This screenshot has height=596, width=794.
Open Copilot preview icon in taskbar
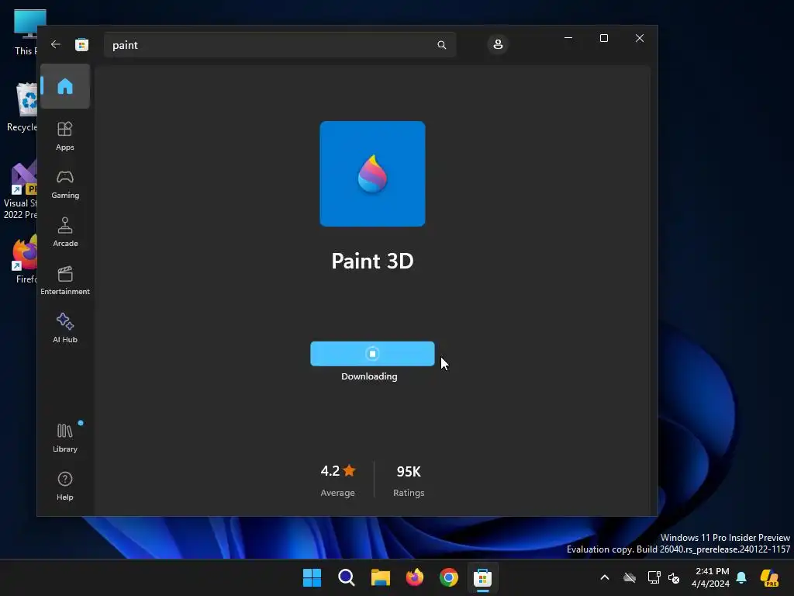[x=770, y=577]
